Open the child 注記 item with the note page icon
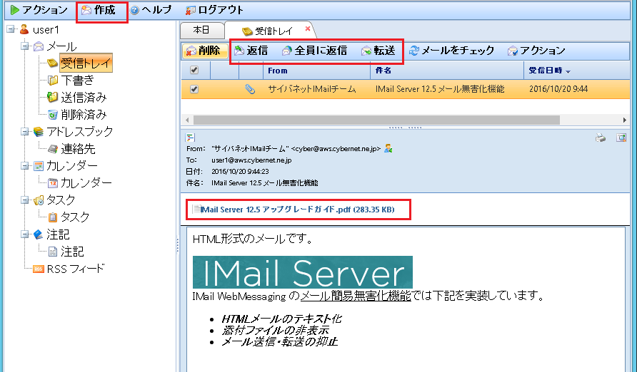Screen dimensions: 637x372 [72, 252]
